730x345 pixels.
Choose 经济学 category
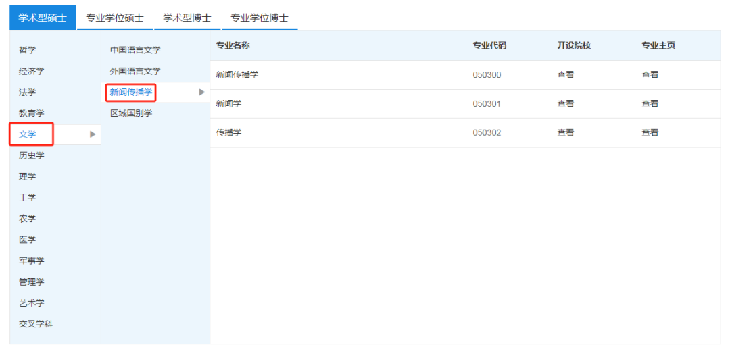pos(32,71)
